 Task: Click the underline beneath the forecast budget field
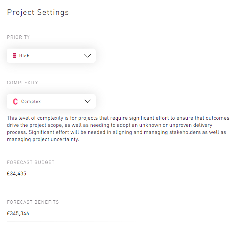click(68, 182)
